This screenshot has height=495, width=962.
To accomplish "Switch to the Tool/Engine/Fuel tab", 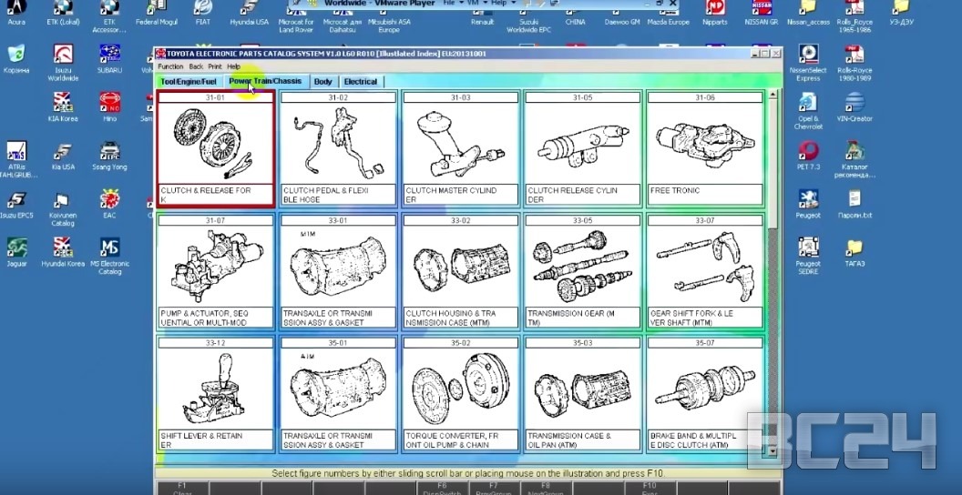I will click(189, 82).
